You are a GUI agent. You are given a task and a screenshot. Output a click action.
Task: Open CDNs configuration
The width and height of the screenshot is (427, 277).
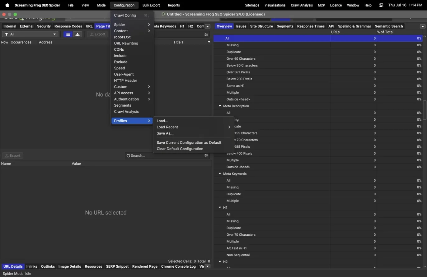132,49
